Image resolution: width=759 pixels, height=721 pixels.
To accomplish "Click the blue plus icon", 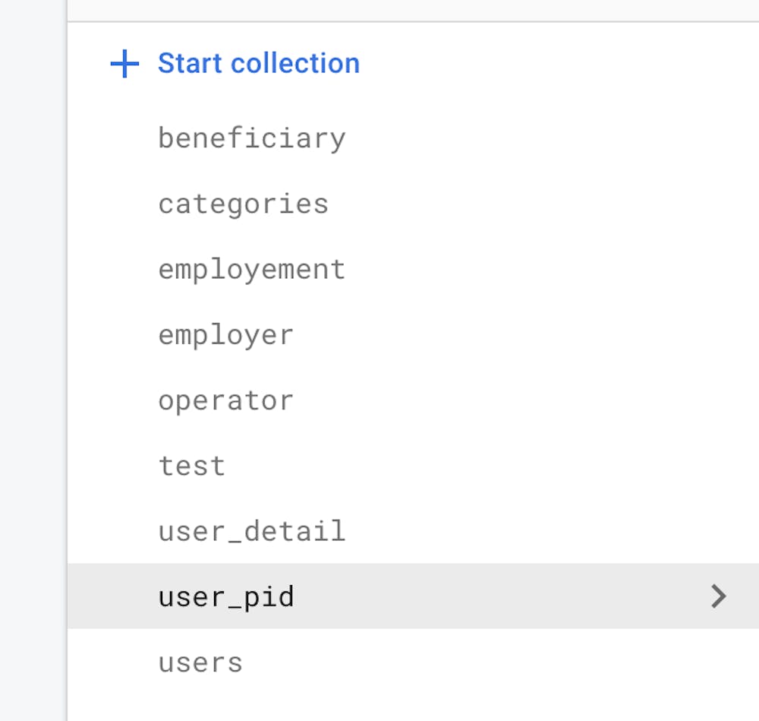I will point(124,64).
